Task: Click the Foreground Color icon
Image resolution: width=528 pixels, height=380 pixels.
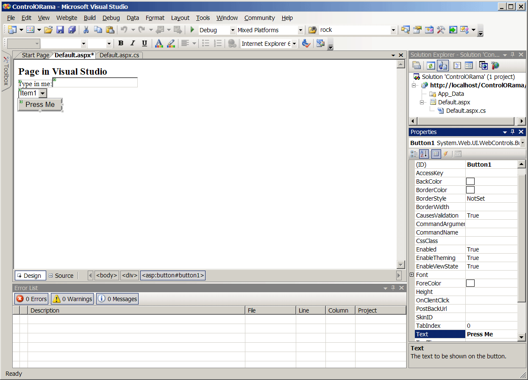Action: (x=158, y=43)
